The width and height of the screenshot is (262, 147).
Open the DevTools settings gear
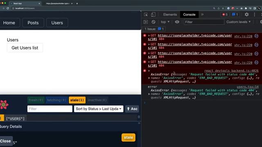[x=246, y=15]
